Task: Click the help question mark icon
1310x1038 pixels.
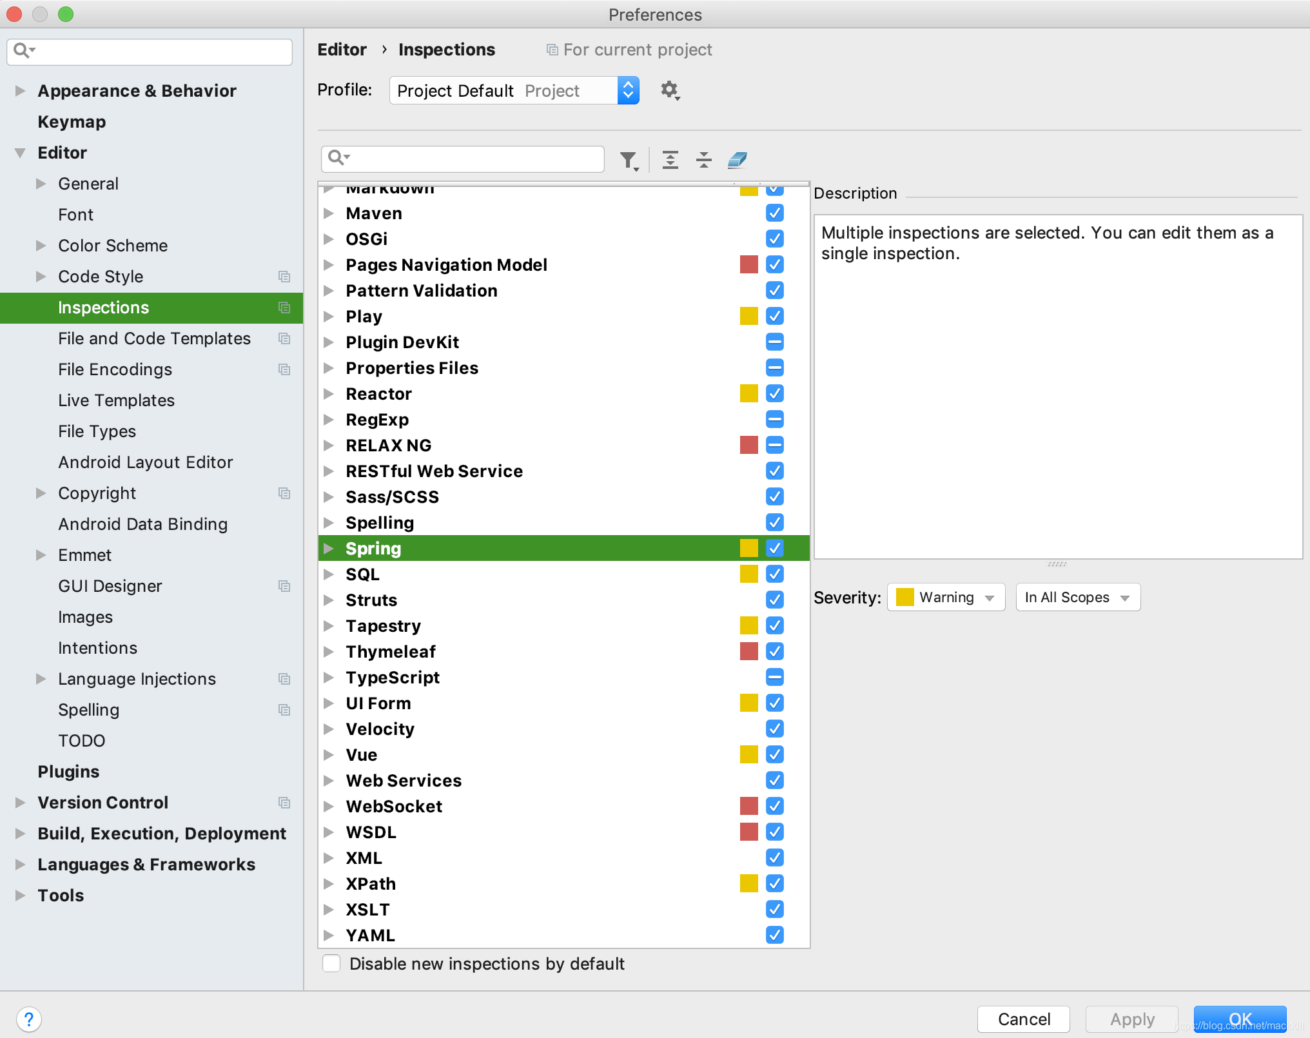Action: pos(29,1019)
